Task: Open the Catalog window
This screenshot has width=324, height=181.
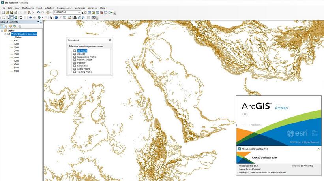Action: tap(94, 13)
